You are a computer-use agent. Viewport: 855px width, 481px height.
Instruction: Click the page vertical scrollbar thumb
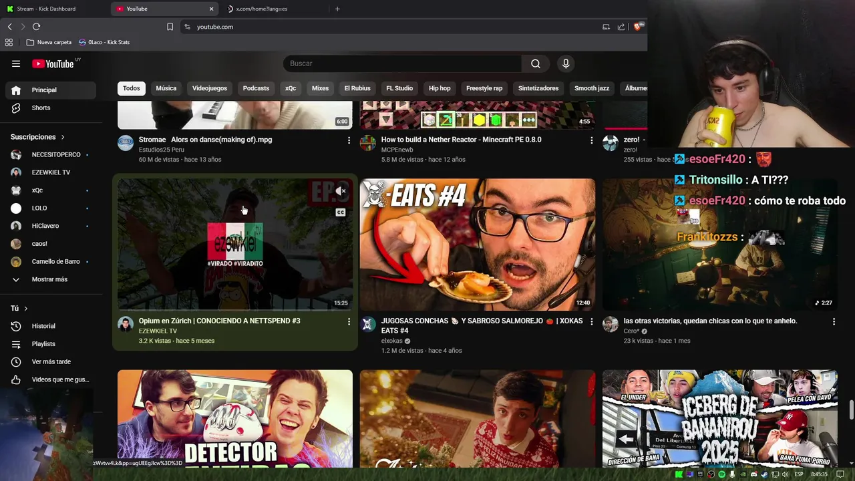pos(851,408)
